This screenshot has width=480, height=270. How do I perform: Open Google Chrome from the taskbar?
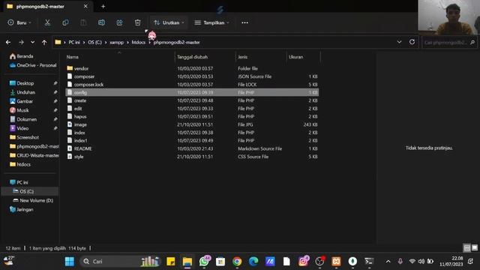(237, 262)
